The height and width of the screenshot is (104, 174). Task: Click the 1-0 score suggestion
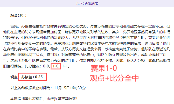pyautogui.click(x=55, y=66)
